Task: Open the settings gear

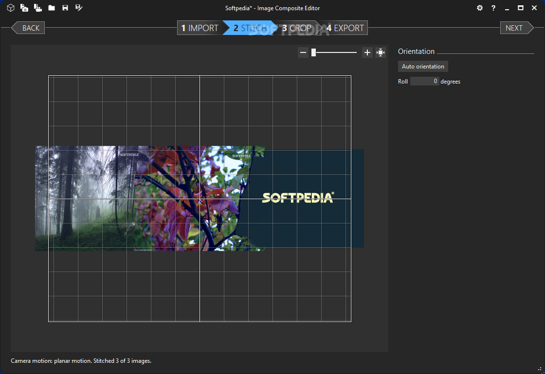Action: (480, 8)
